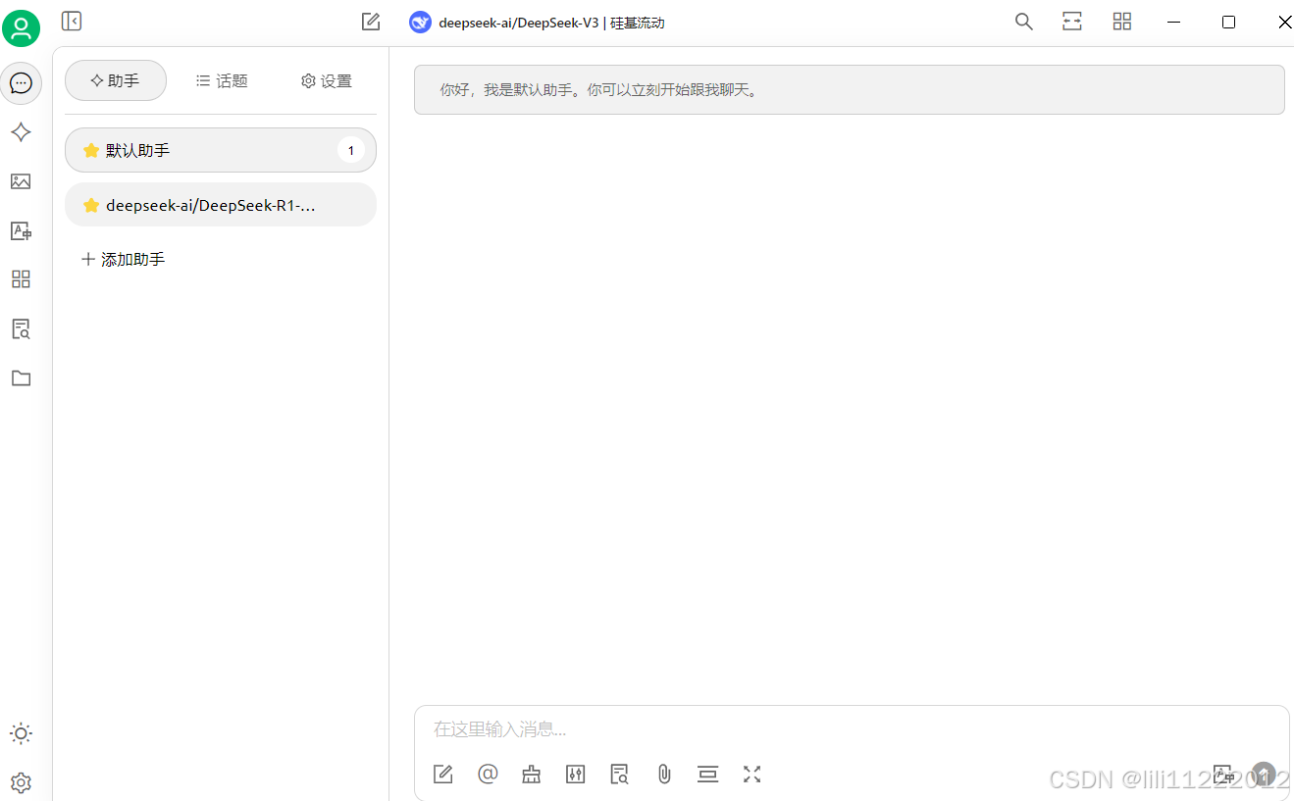The width and height of the screenshot is (1294, 801).
Task: Open the image painting page in sidebar
Action: (x=21, y=181)
